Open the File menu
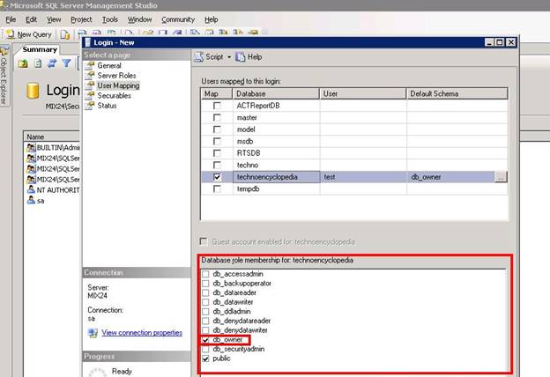This screenshot has height=377, width=550. click(11, 19)
